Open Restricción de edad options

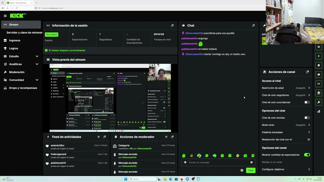[x=286, y=88]
